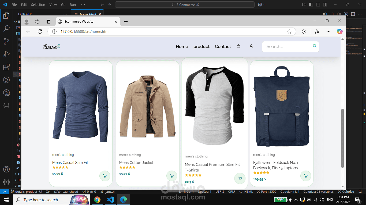Click the VS Code command center search box

(185, 5)
